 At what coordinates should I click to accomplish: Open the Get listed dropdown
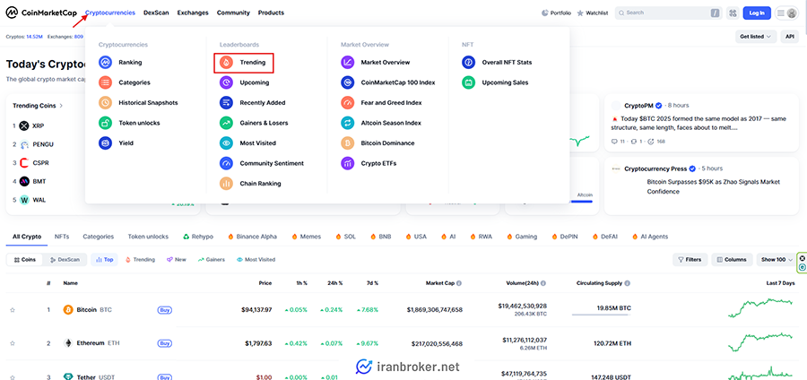click(x=756, y=37)
